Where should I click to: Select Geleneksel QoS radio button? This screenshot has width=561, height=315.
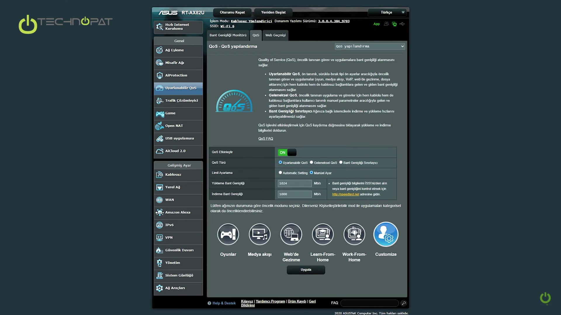pyautogui.click(x=311, y=162)
